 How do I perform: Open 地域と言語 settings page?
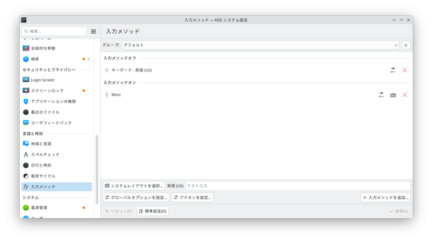(x=41, y=144)
